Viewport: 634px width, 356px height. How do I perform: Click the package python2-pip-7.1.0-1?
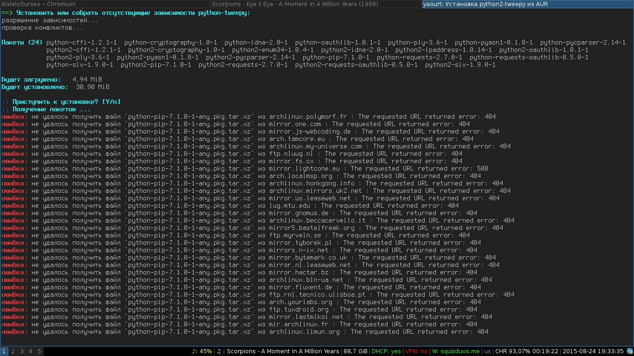click(156, 65)
